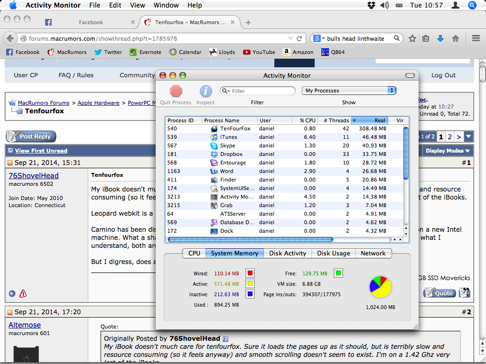
Task: Open the search engine selector dropdown
Action: click(318, 39)
